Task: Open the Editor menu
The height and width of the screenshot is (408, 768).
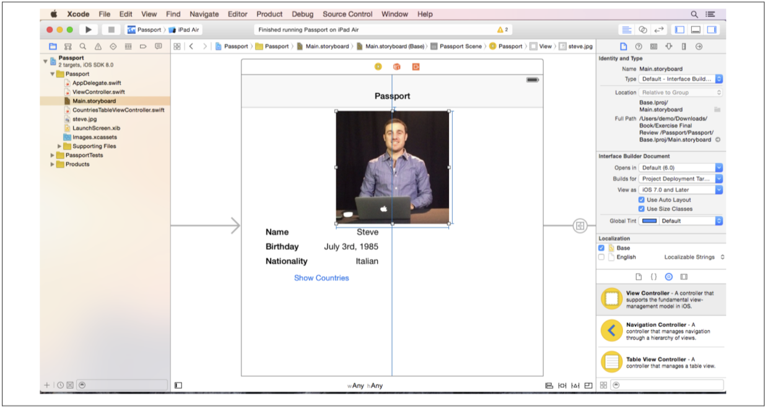Action: click(x=238, y=14)
